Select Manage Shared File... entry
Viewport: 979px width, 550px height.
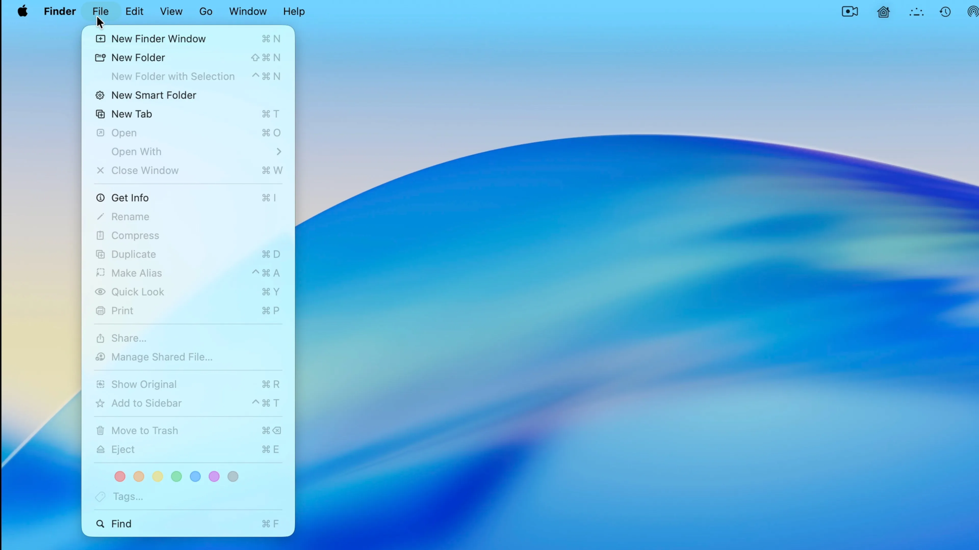[x=188, y=357]
